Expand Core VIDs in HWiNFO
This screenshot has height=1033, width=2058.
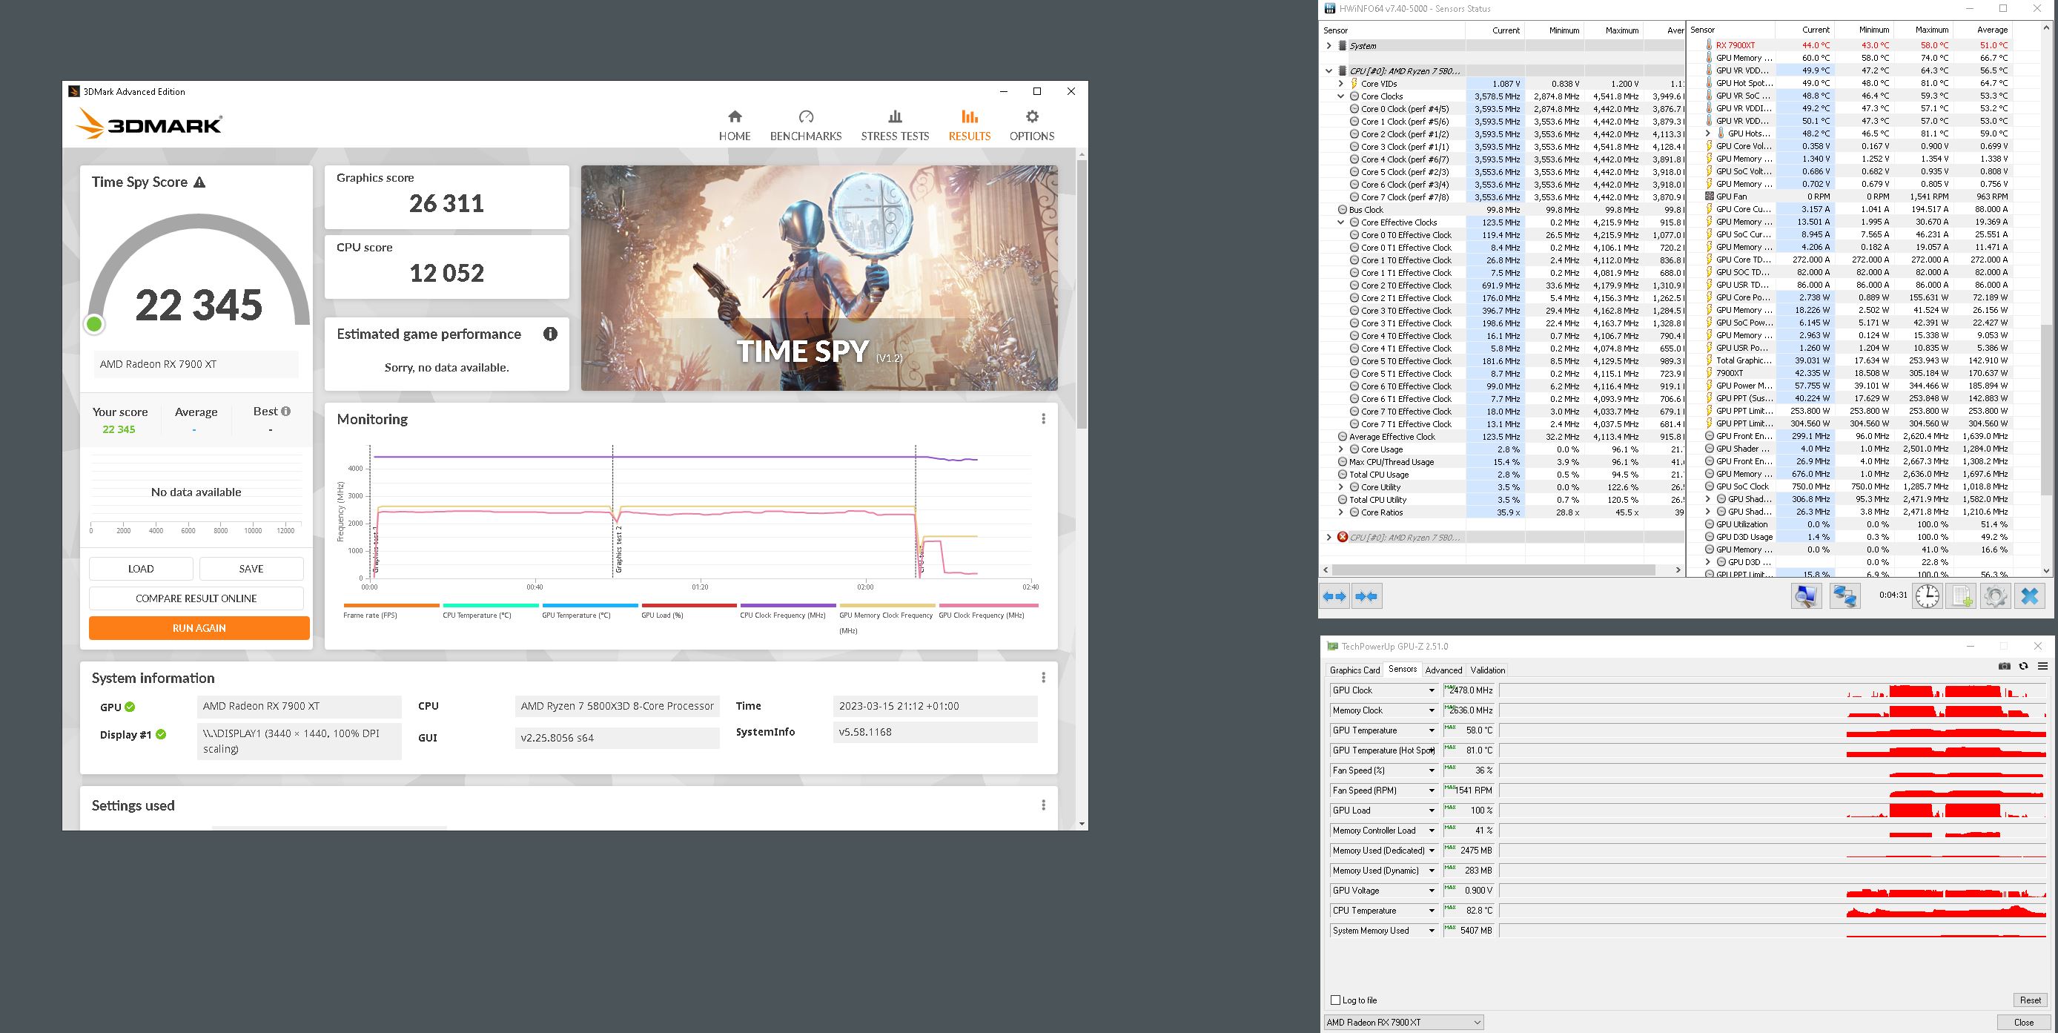[1341, 84]
